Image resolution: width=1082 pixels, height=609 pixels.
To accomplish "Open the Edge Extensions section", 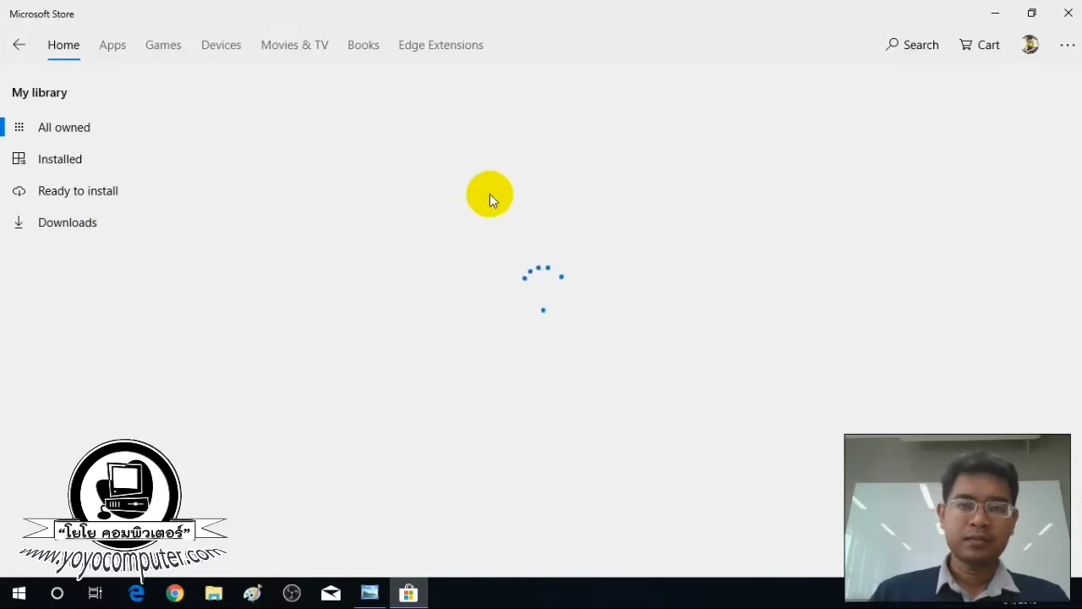I will tap(440, 45).
